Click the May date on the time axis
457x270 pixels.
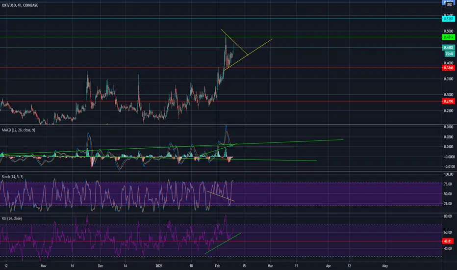[x=385, y=266]
